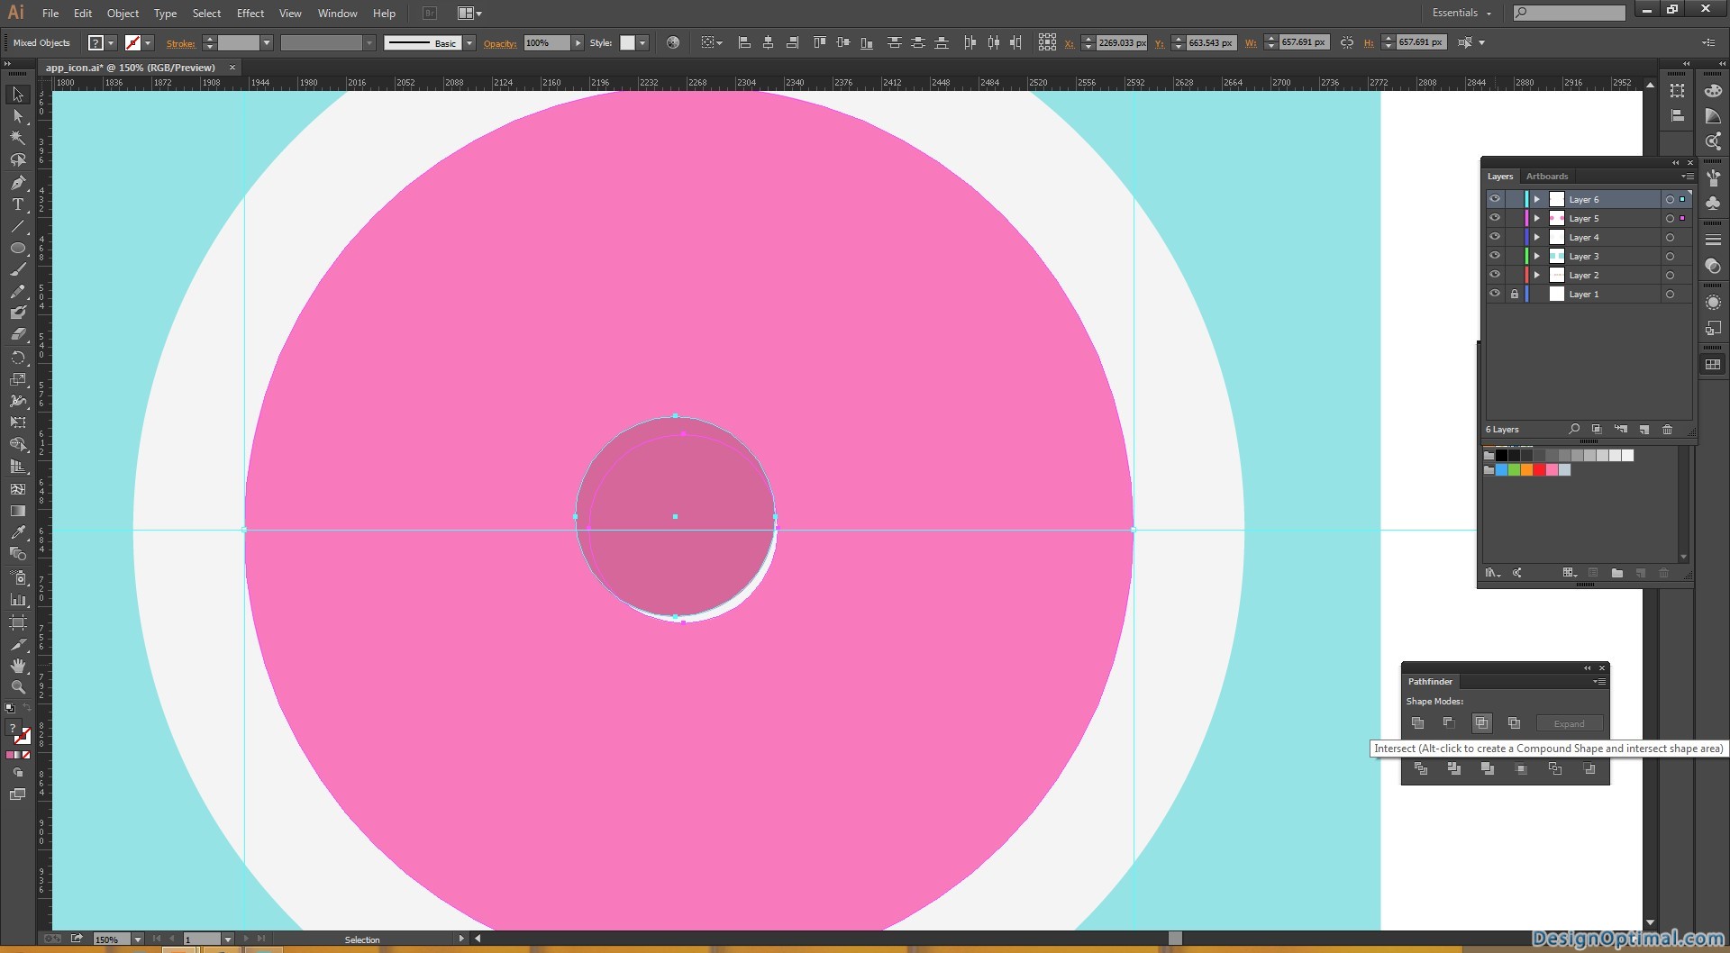Delete selected layer with trash icon
This screenshot has height=953, width=1730.
tap(1667, 430)
